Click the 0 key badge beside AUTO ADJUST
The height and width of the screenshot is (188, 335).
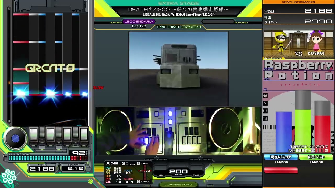pyautogui.click(x=123, y=163)
